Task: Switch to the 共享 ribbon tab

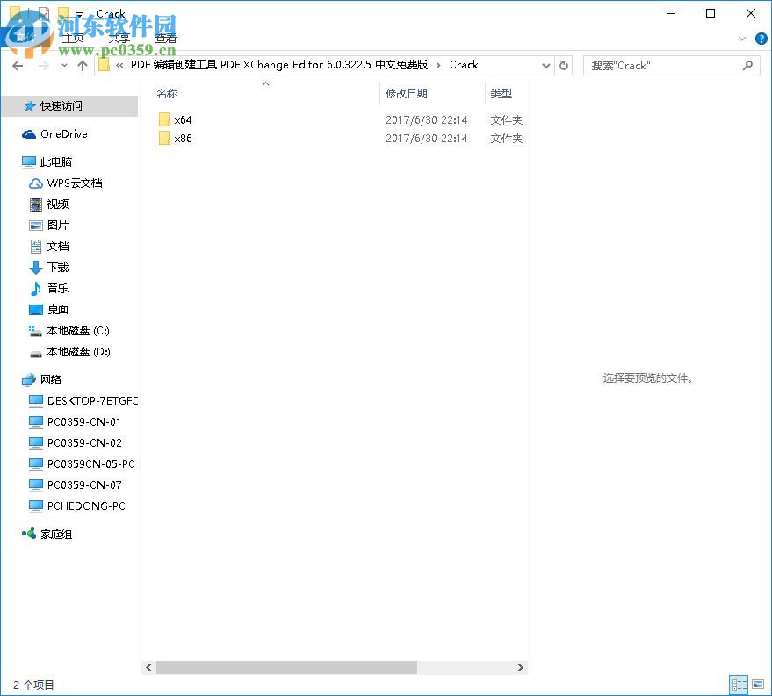Action: click(x=119, y=38)
